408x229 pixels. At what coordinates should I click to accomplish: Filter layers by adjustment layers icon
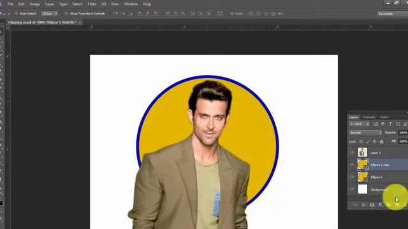(x=383, y=124)
